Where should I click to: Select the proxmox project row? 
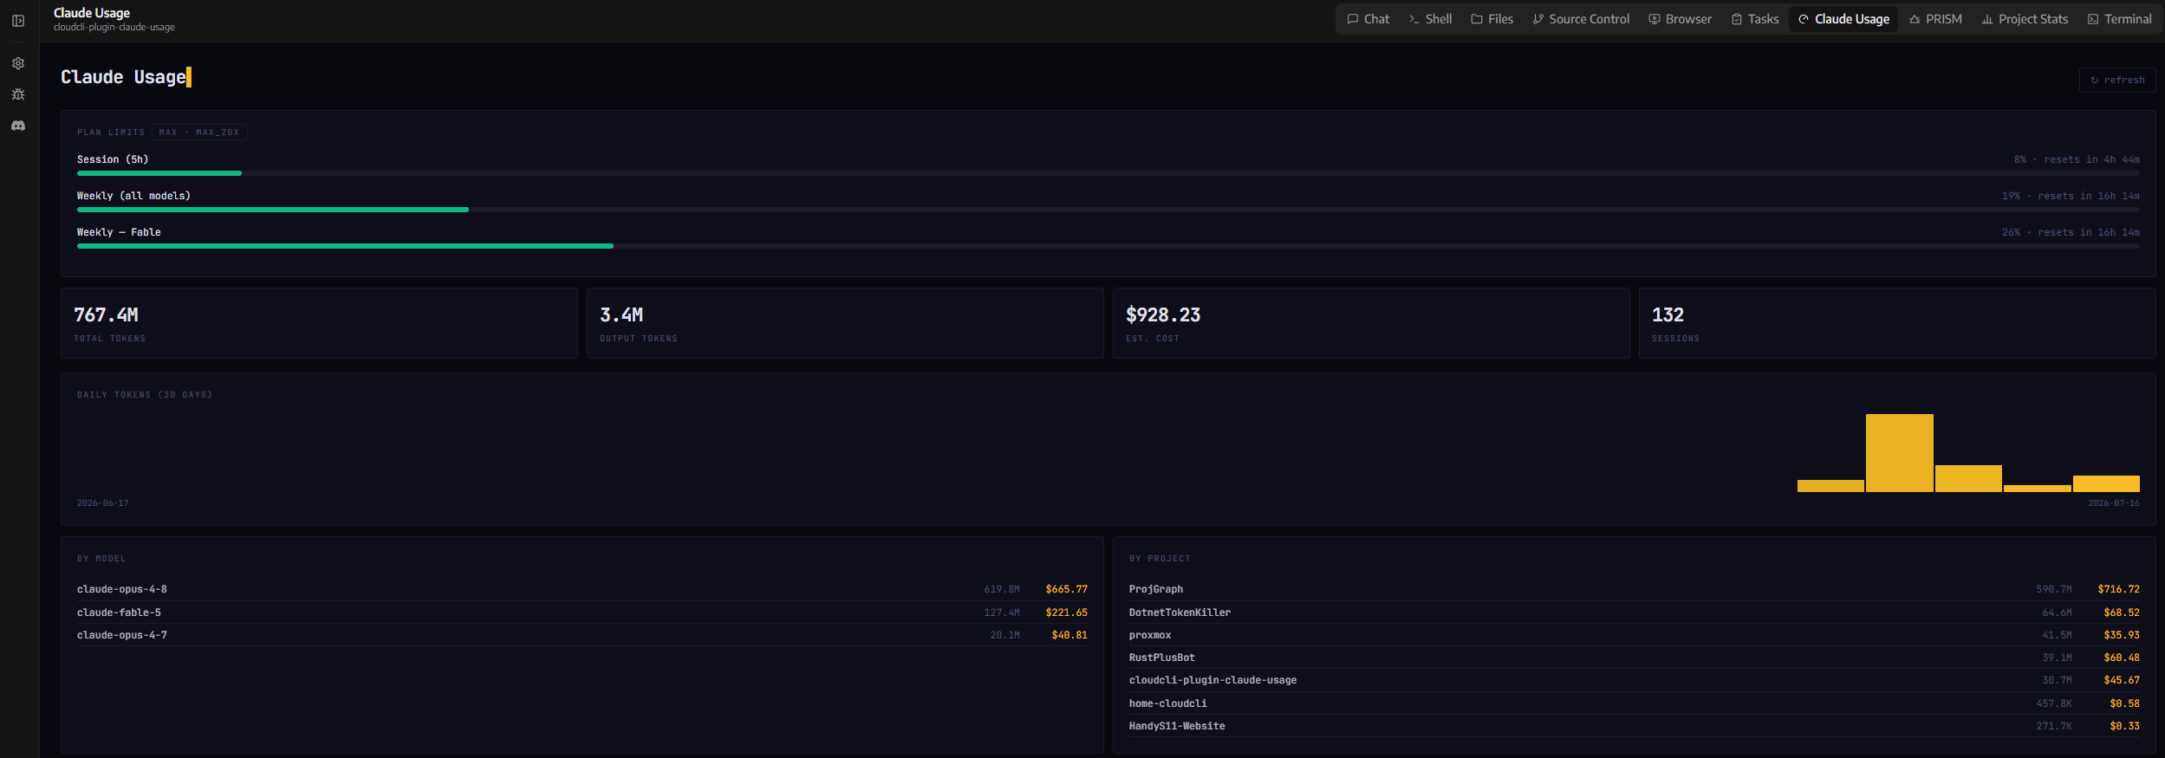pyautogui.click(x=1635, y=635)
